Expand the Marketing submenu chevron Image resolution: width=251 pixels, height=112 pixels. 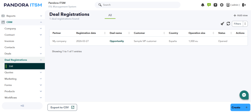click(x=41, y=79)
